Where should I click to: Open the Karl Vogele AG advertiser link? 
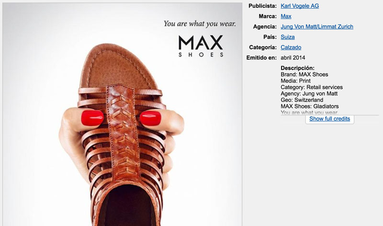(x=299, y=6)
